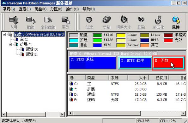This screenshot has height=123, width=188.
Task: Click the 130 MB used value for D:
Action: point(162,94)
